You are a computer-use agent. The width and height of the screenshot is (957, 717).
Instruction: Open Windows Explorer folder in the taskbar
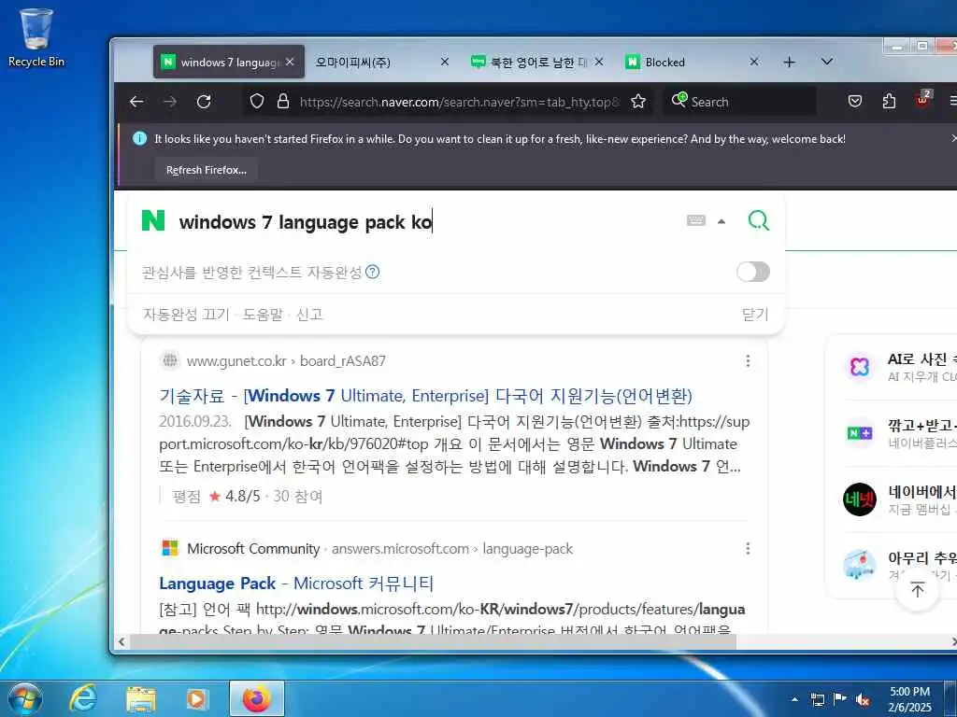click(141, 699)
